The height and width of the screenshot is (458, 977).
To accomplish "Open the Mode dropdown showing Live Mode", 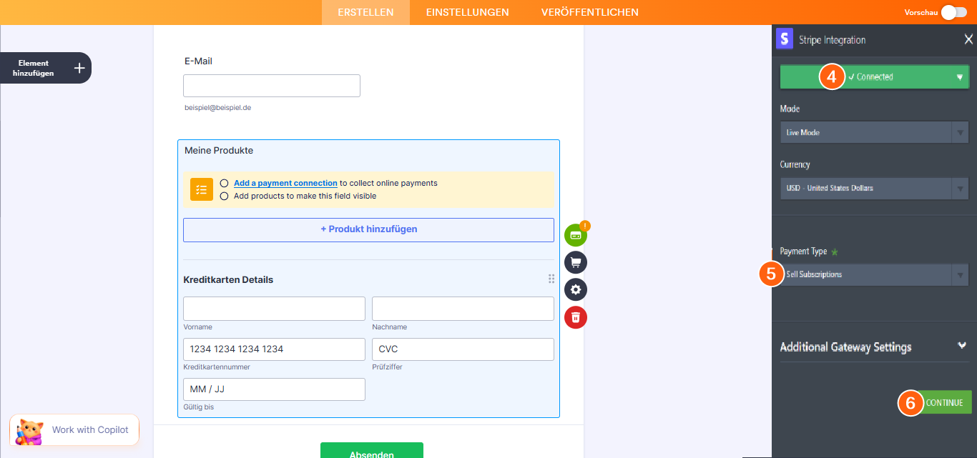I will (x=873, y=132).
